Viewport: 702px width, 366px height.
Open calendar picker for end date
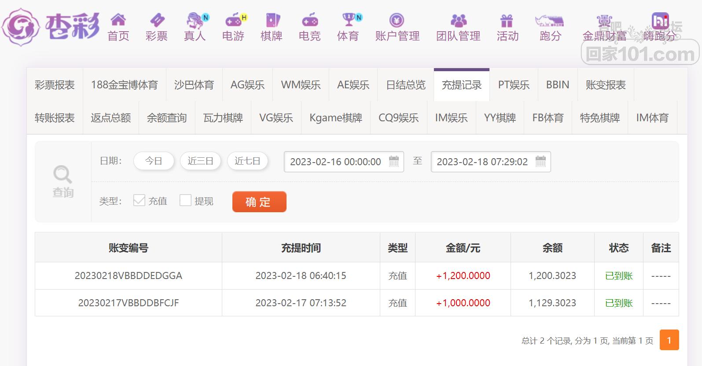(540, 161)
